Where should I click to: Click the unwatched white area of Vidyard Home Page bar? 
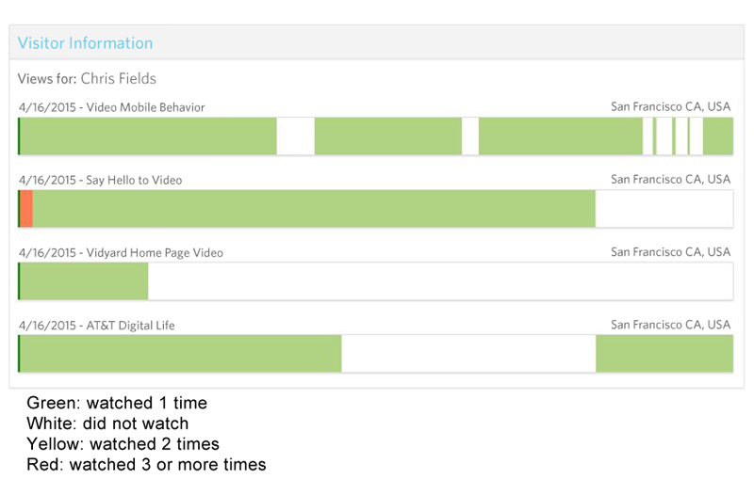coord(439,281)
